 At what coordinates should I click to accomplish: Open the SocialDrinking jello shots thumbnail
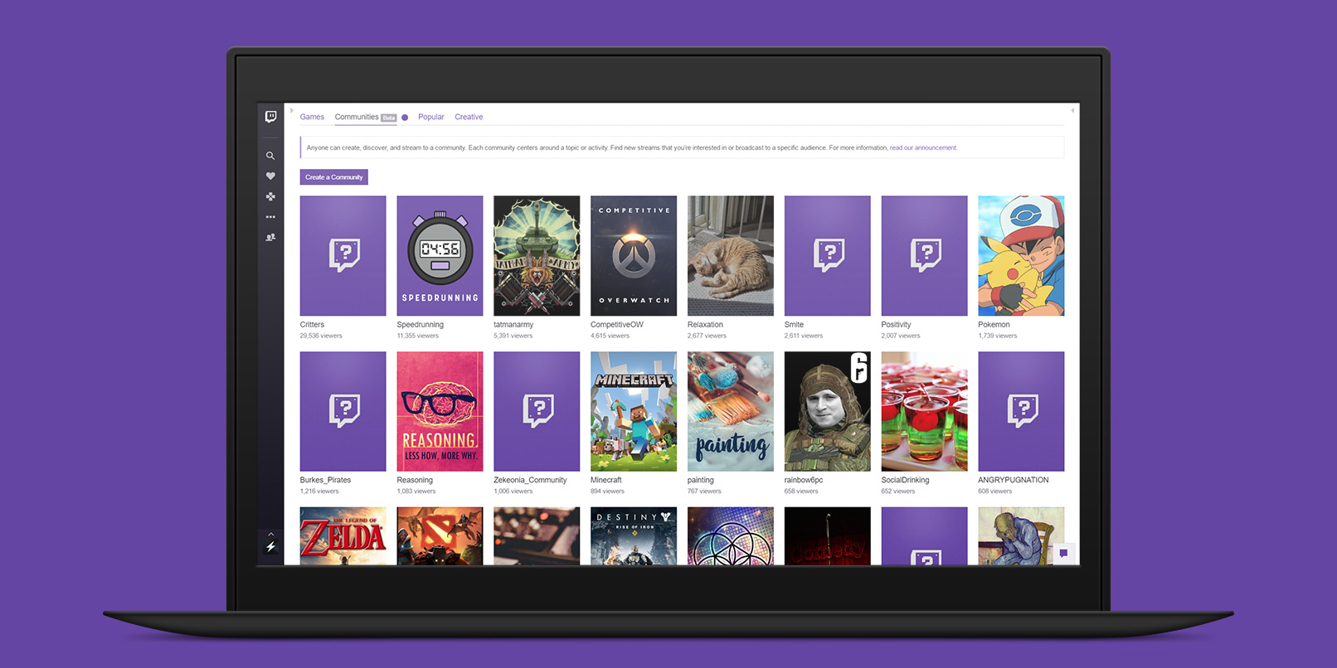[x=924, y=411]
